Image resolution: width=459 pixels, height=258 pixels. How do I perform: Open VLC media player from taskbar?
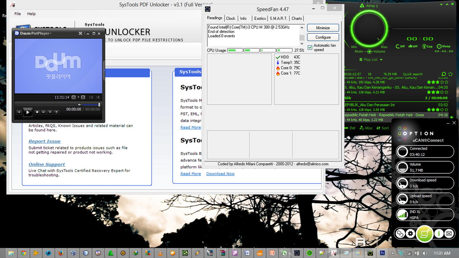click(x=160, y=253)
